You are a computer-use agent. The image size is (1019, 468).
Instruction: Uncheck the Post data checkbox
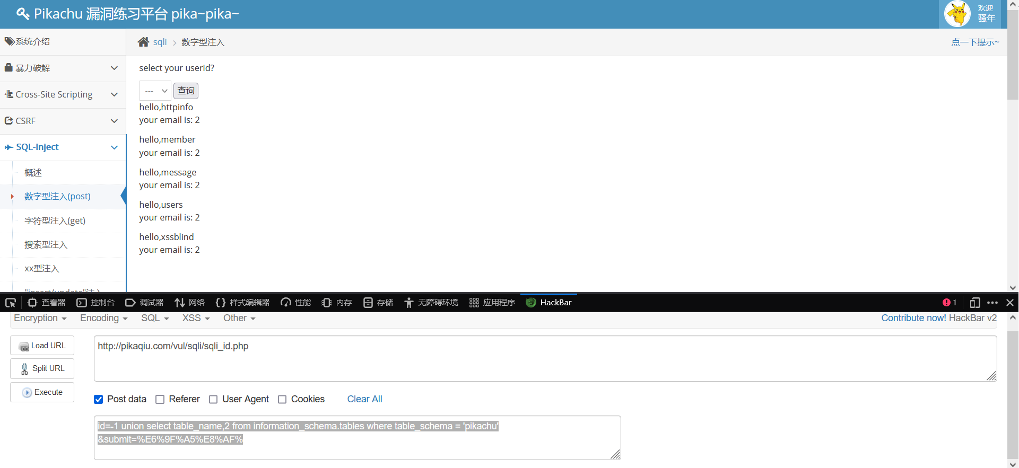click(99, 400)
